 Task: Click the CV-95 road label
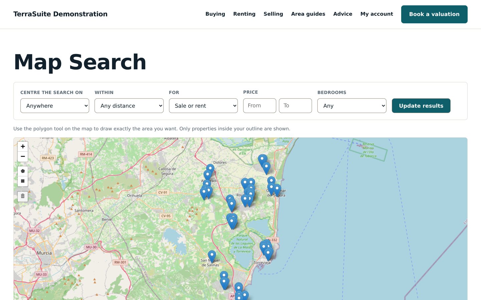coord(166,216)
